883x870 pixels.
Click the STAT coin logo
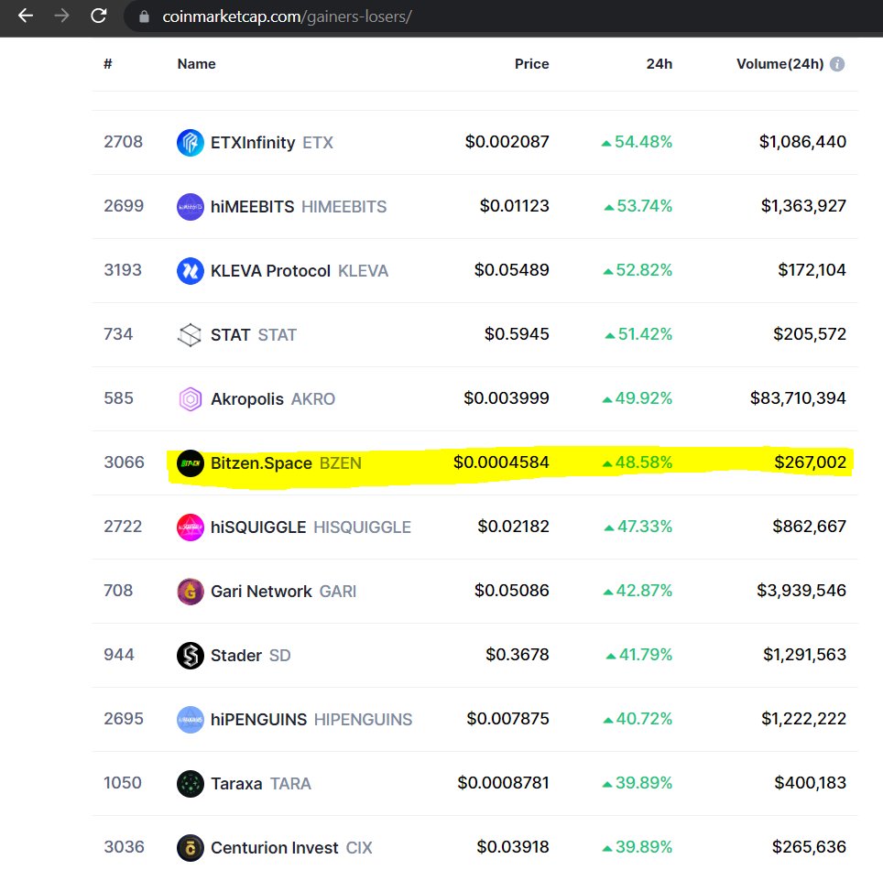(191, 335)
